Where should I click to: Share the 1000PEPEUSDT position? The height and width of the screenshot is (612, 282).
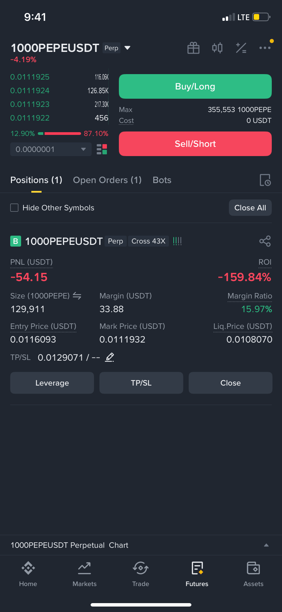coord(265,241)
